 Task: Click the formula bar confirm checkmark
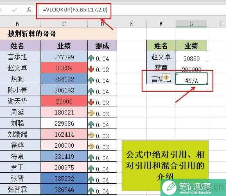click(14, 10)
